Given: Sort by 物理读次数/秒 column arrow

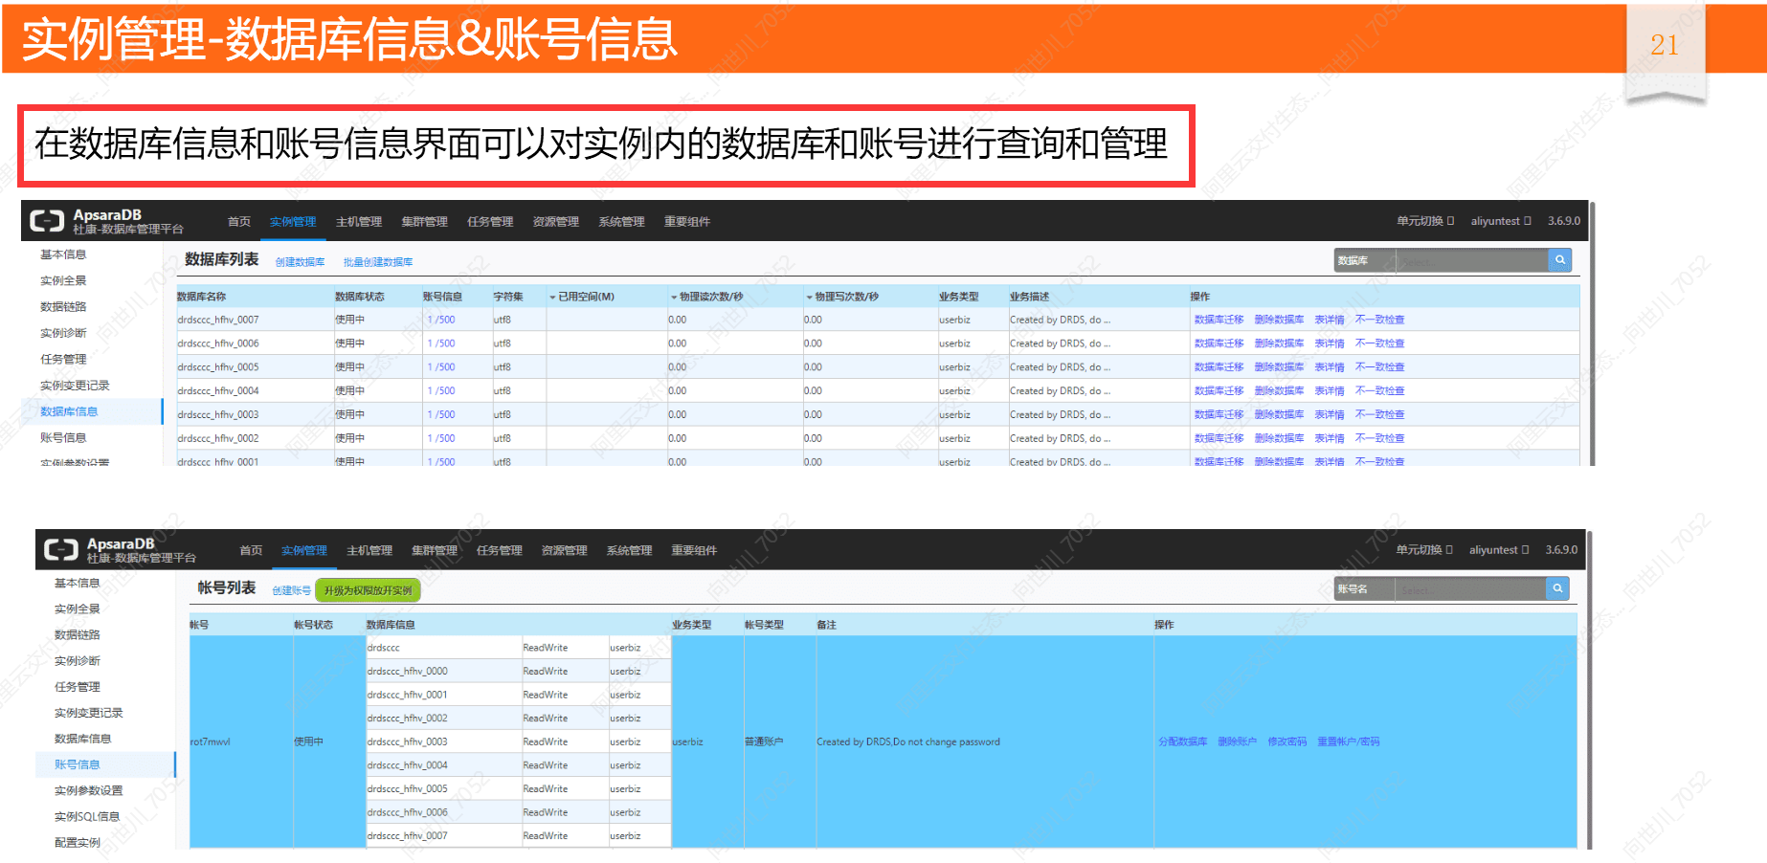Looking at the screenshot, I should (x=674, y=297).
